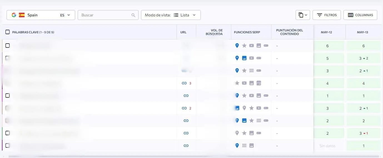Image resolution: width=383 pixels, height=158 pixels.
Task: Click the video icon in the row ranked 6
Action: (252, 46)
